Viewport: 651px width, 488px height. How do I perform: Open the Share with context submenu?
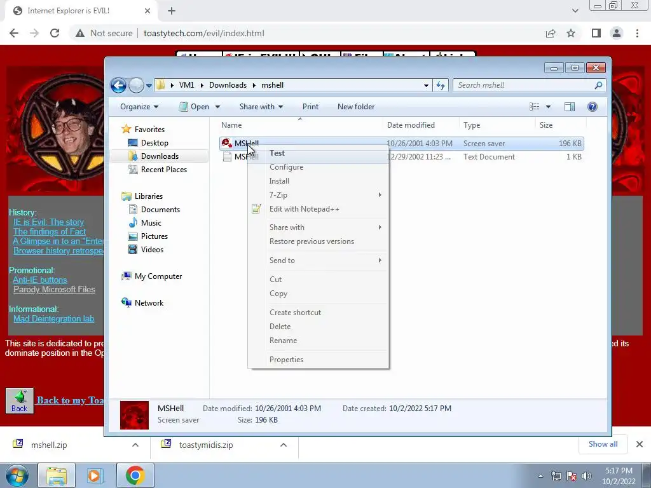coord(318,227)
